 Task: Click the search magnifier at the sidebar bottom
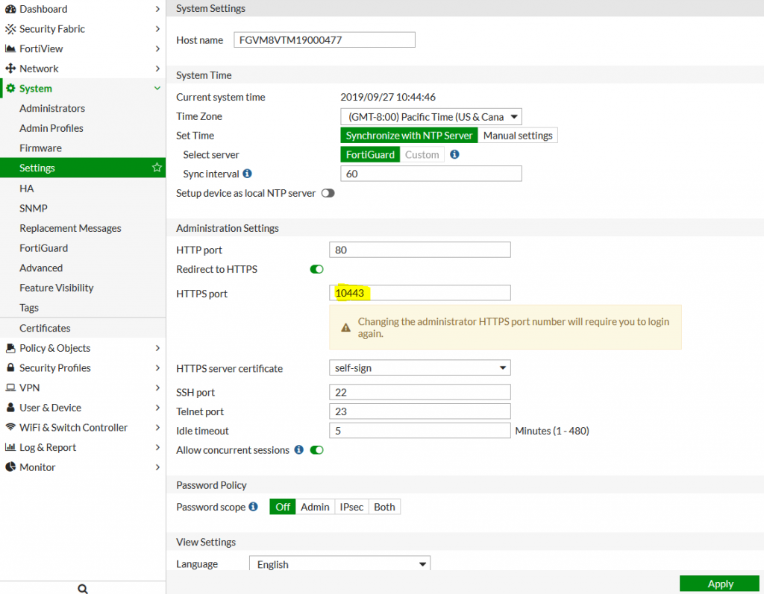point(82,588)
